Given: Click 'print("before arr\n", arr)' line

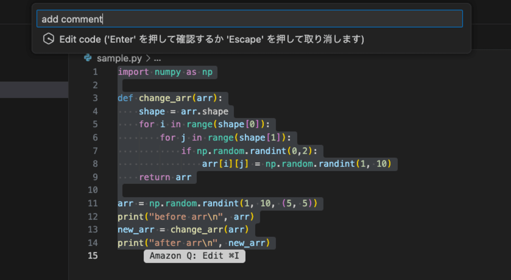Looking at the screenshot, I should pos(186,217).
